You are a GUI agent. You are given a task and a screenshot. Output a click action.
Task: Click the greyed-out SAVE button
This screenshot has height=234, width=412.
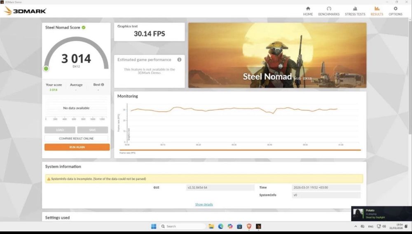(x=92, y=130)
